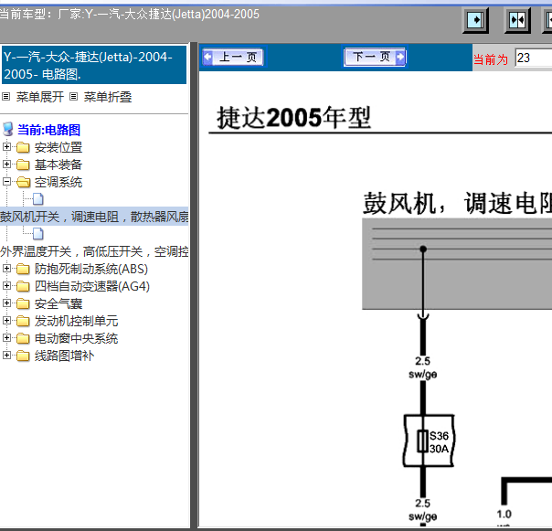Screen dimensions: 552x531
Task: Go to previous page (上一页)
Action: coord(233,57)
